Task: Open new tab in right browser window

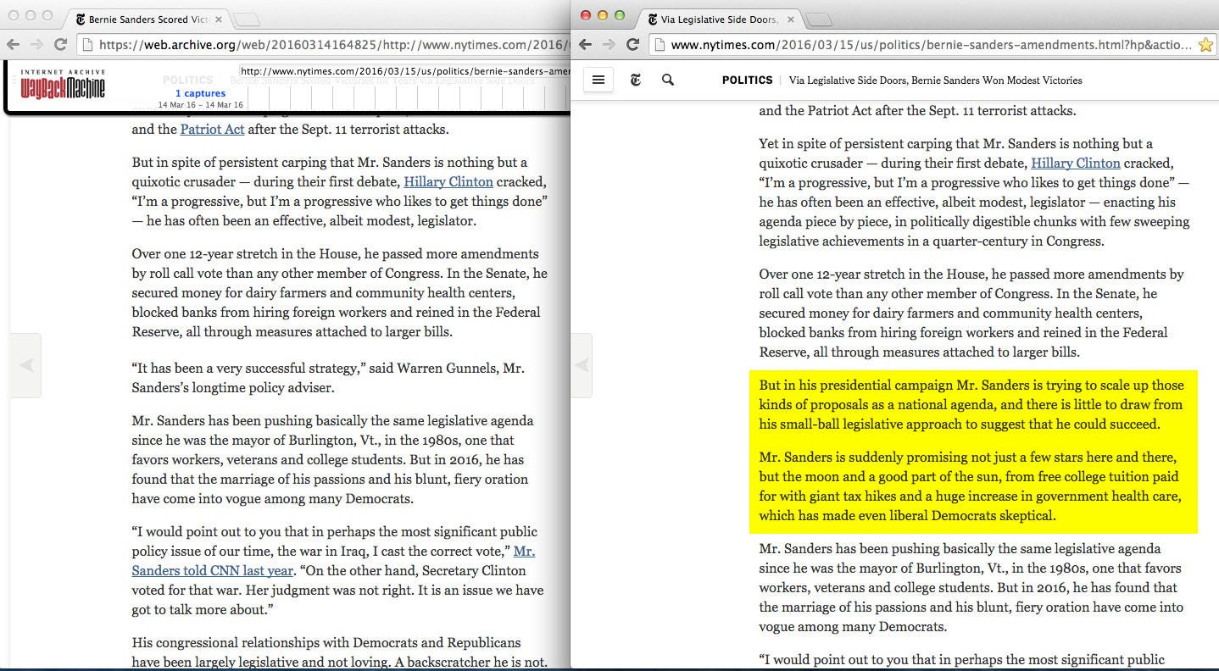Action: click(x=818, y=19)
